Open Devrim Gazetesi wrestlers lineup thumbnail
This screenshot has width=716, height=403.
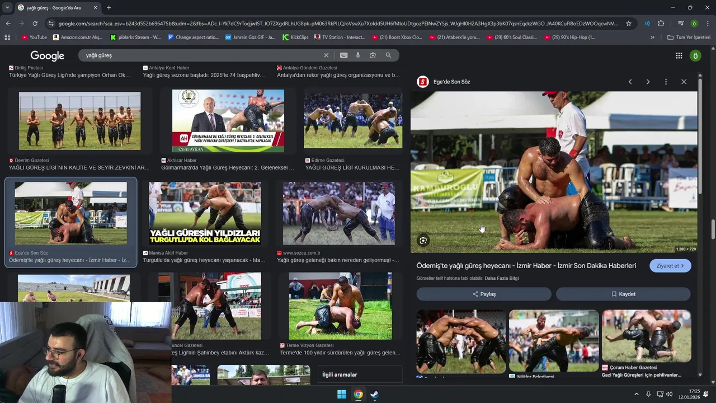pyautogui.click(x=80, y=121)
